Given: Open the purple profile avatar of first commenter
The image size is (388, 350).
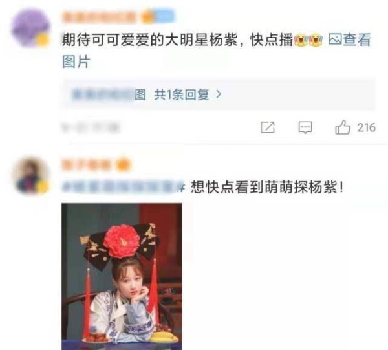Looking at the screenshot, I should click(30, 28).
